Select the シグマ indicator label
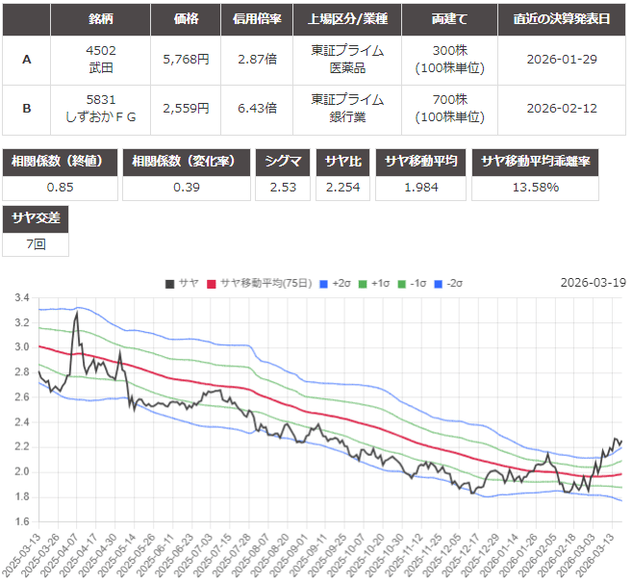632x583 pixels. [x=284, y=162]
